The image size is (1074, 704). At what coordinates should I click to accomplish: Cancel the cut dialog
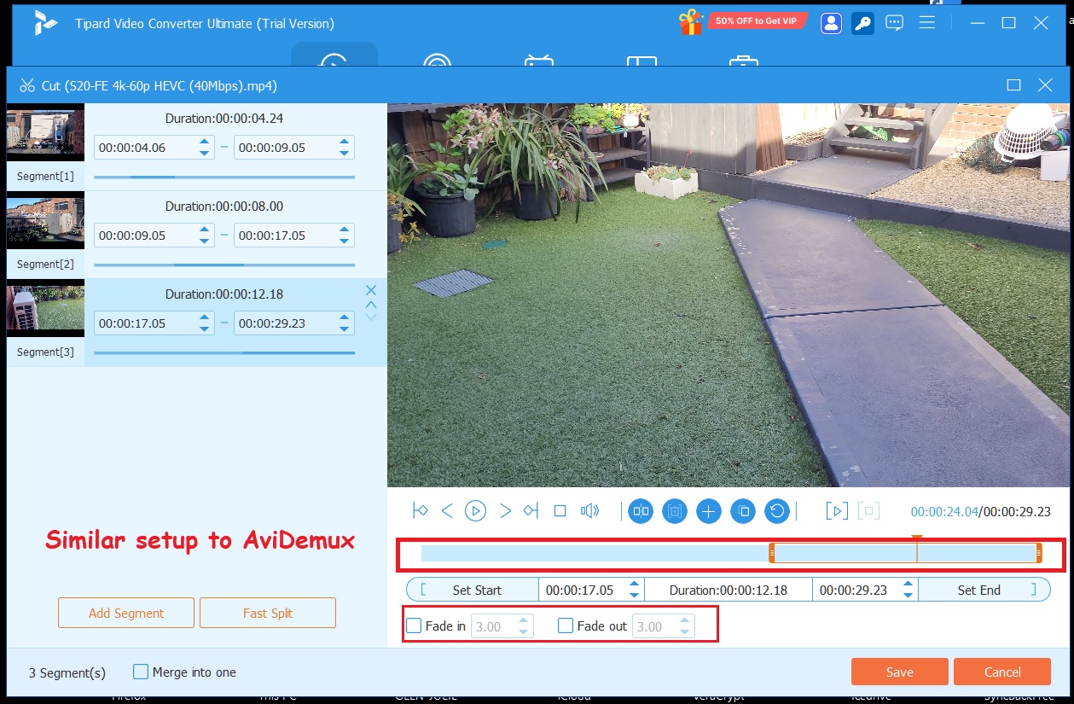pyautogui.click(x=1002, y=672)
